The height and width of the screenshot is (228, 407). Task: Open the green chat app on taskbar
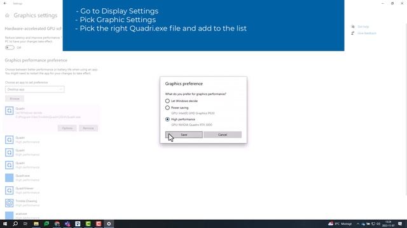[x=46, y=224]
